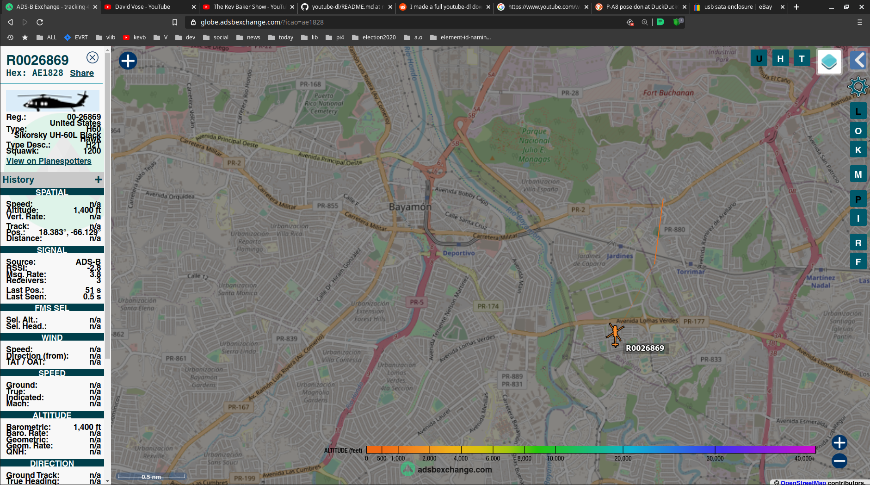Close the R0026869 aircraft info panel
Viewport: 870px width, 485px height.
tap(93, 57)
